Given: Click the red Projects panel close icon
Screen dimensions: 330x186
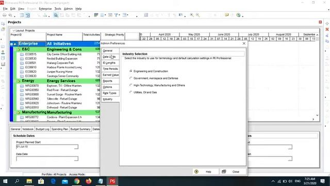Looking at the screenshot, I should click(x=320, y=22).
